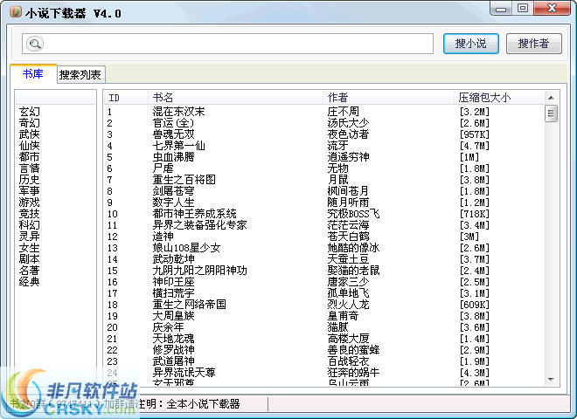Click author name 猫腻
The width and height of the screenshot is (577, 419).
337,327
